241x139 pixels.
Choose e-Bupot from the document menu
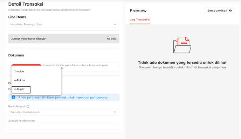pyautogui.click(x=36, y=89)
